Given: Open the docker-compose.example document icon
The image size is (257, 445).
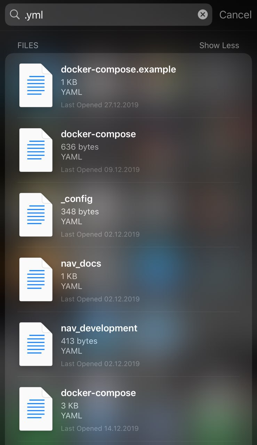Looking at the screenshot, I should [36, 85].
